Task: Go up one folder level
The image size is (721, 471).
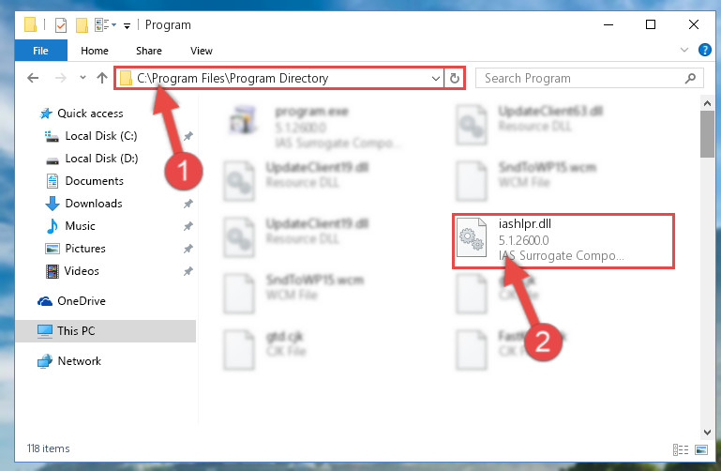Action: tap(102, 78)
